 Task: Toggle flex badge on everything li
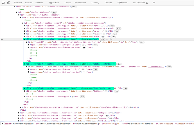(x=119, y=28)
